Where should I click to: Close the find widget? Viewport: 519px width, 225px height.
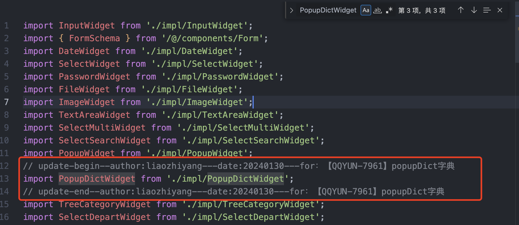click(x=500, y=10)
